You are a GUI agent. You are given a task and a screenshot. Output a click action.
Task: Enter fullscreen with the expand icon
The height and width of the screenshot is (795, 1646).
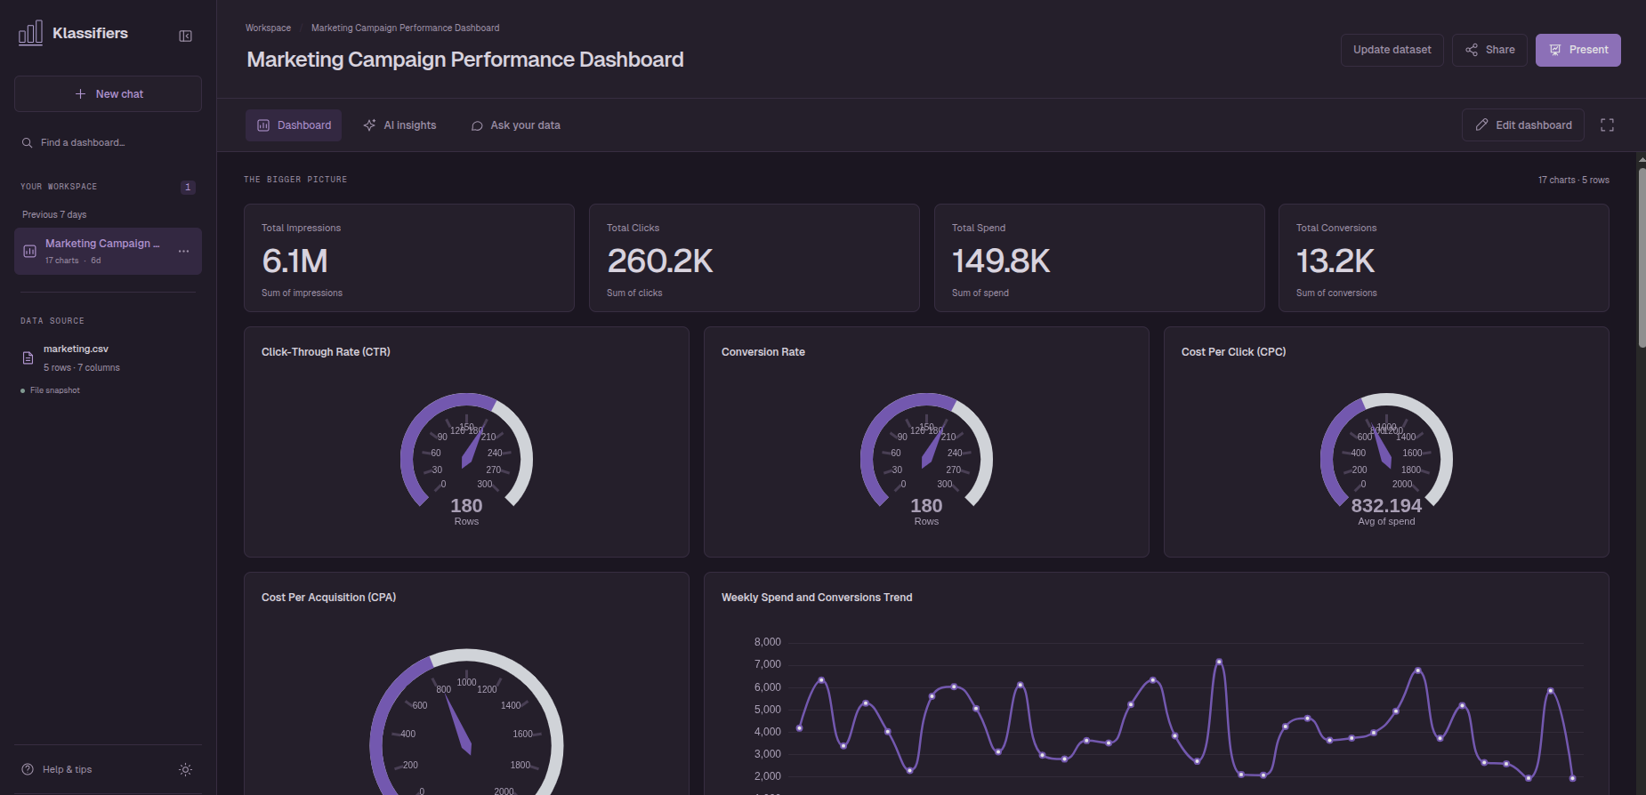(x=1607, y=125)
